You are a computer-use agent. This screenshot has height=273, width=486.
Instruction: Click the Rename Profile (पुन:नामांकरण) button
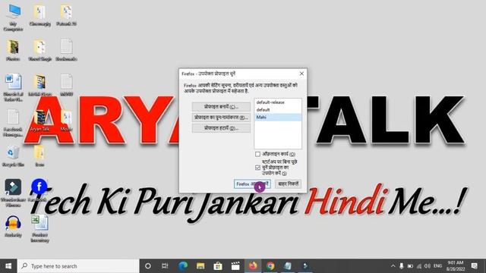(221, 118)
